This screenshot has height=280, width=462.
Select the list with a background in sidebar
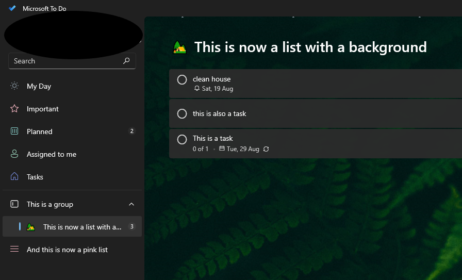(72, 227)
